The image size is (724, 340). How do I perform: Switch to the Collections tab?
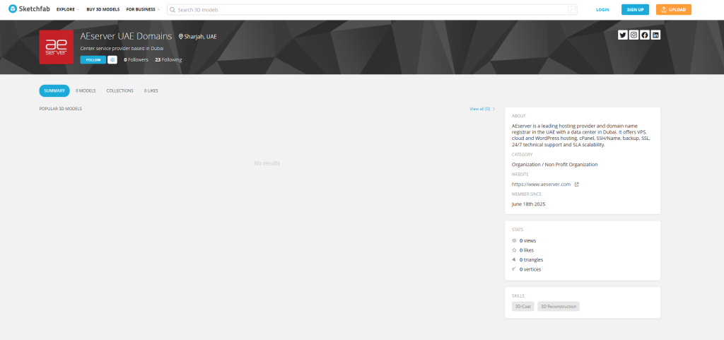click(120, 91)
